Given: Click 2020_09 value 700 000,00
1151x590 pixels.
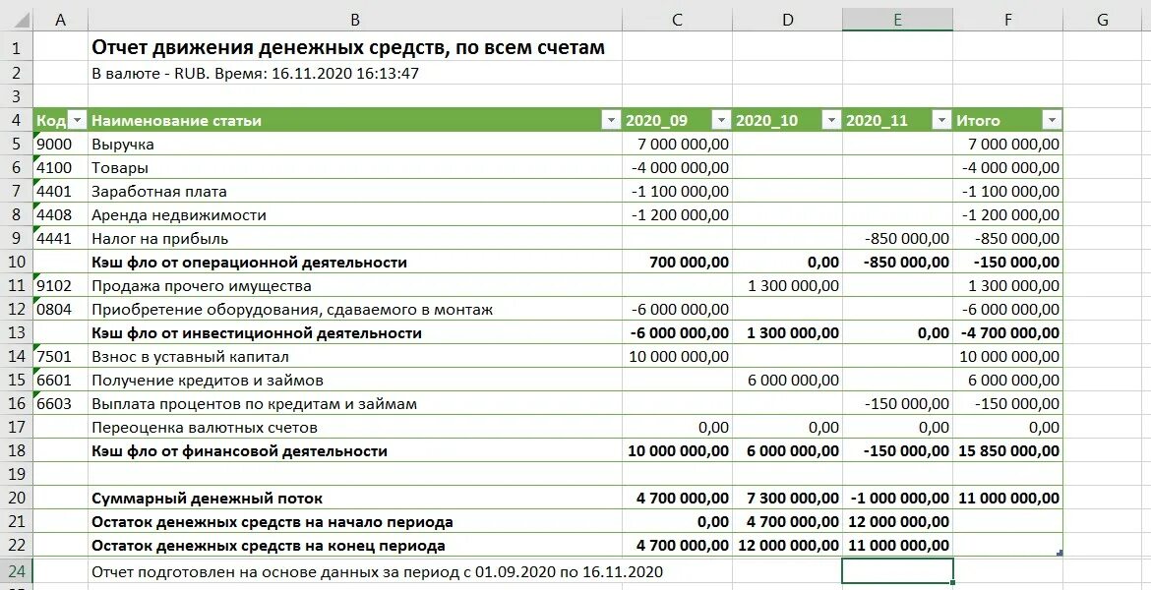Looking at the screenshot, I should click(678, 262).
